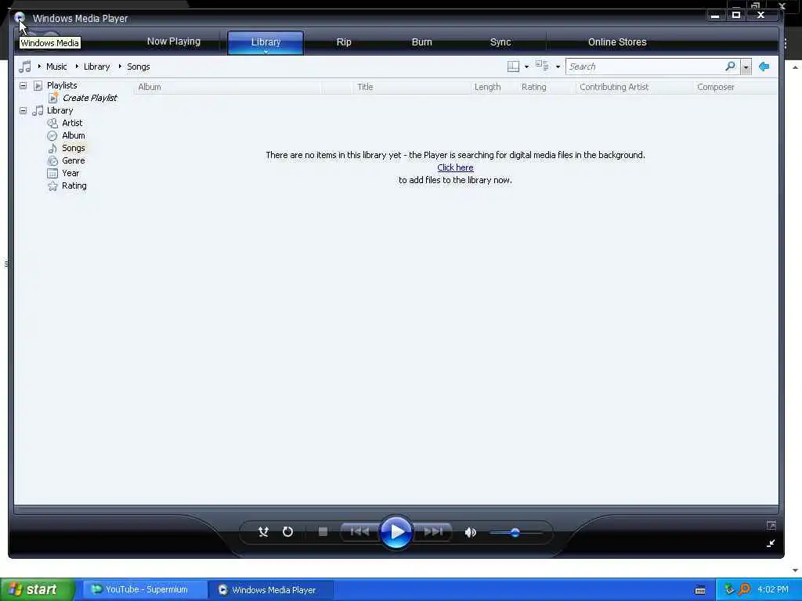Click the keyboard icon in the taskbar

click(x=700, y=590)
